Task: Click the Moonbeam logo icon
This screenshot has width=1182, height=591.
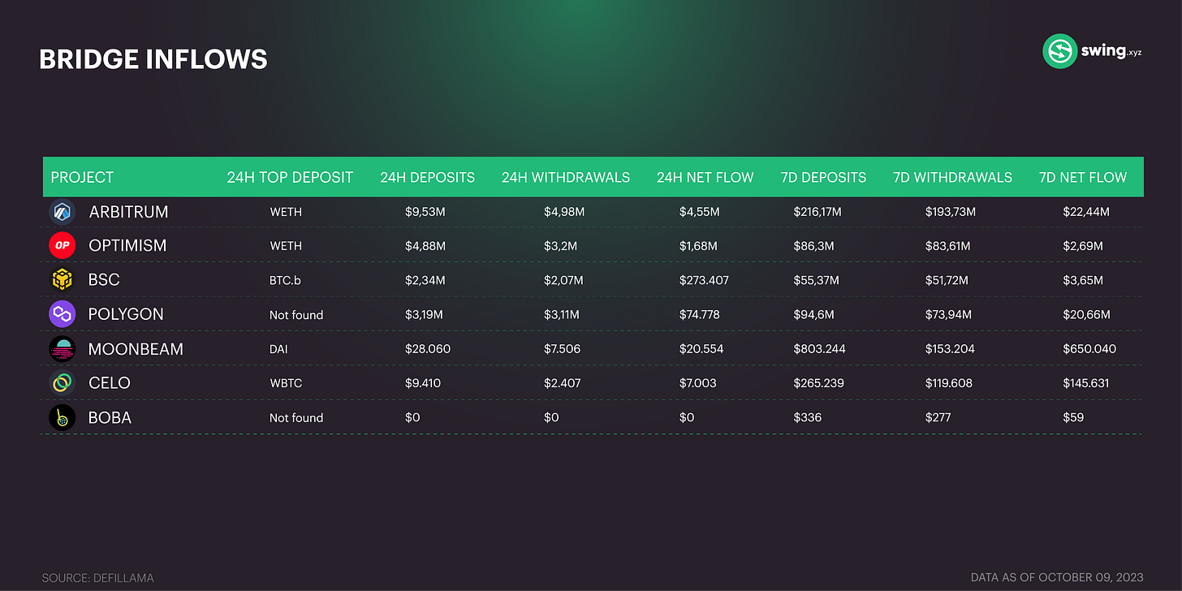Action: [63, 349]
